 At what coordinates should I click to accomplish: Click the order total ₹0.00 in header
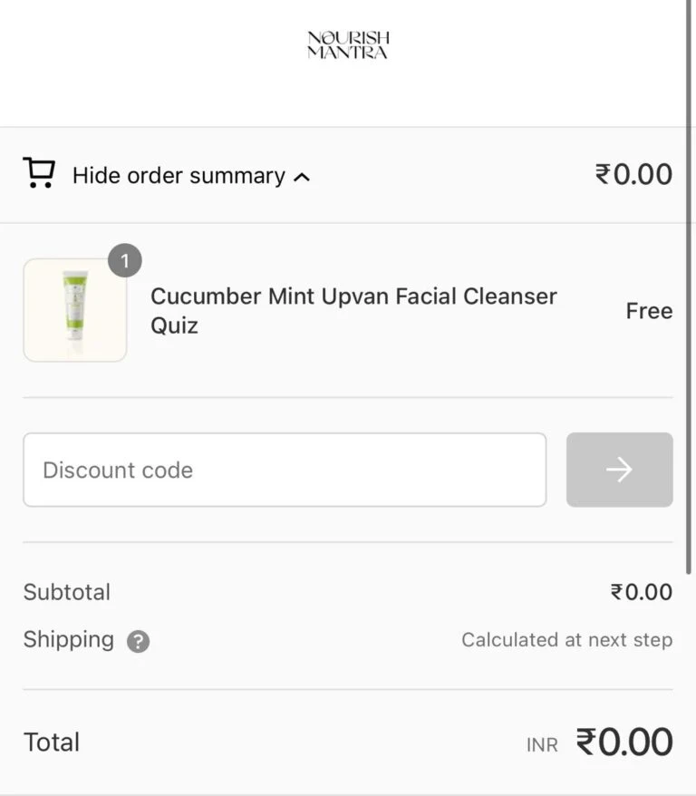[x=633, y=175]
